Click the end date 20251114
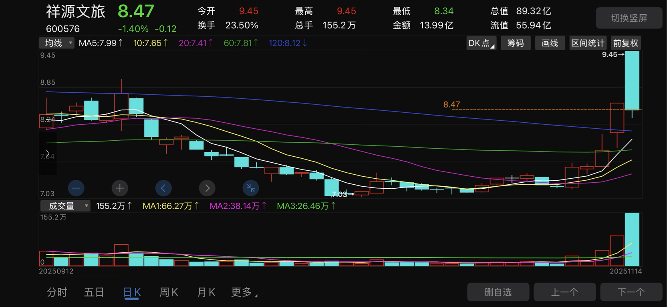This screenshot has height=307, width=667. click(x=626, y=271)
